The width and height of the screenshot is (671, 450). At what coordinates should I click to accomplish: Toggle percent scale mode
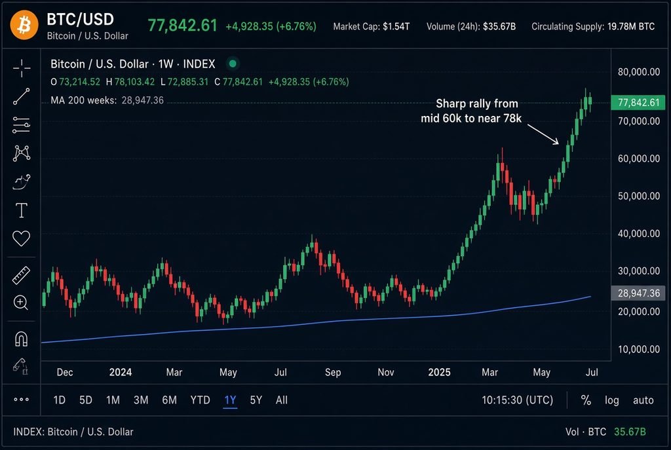pos(586,400)
